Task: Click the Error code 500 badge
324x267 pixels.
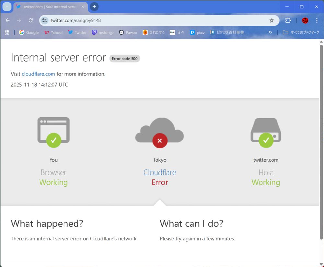Action: click(x=125, y=59)
